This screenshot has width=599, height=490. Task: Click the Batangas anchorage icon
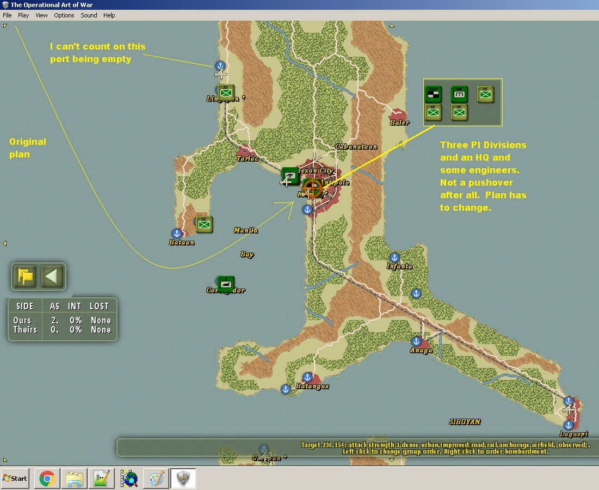point(307,377)
